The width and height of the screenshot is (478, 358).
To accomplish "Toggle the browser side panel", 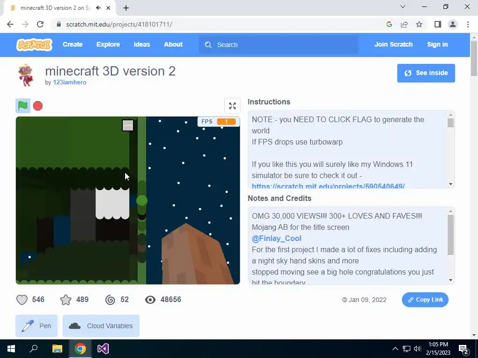I will point(438,24).
